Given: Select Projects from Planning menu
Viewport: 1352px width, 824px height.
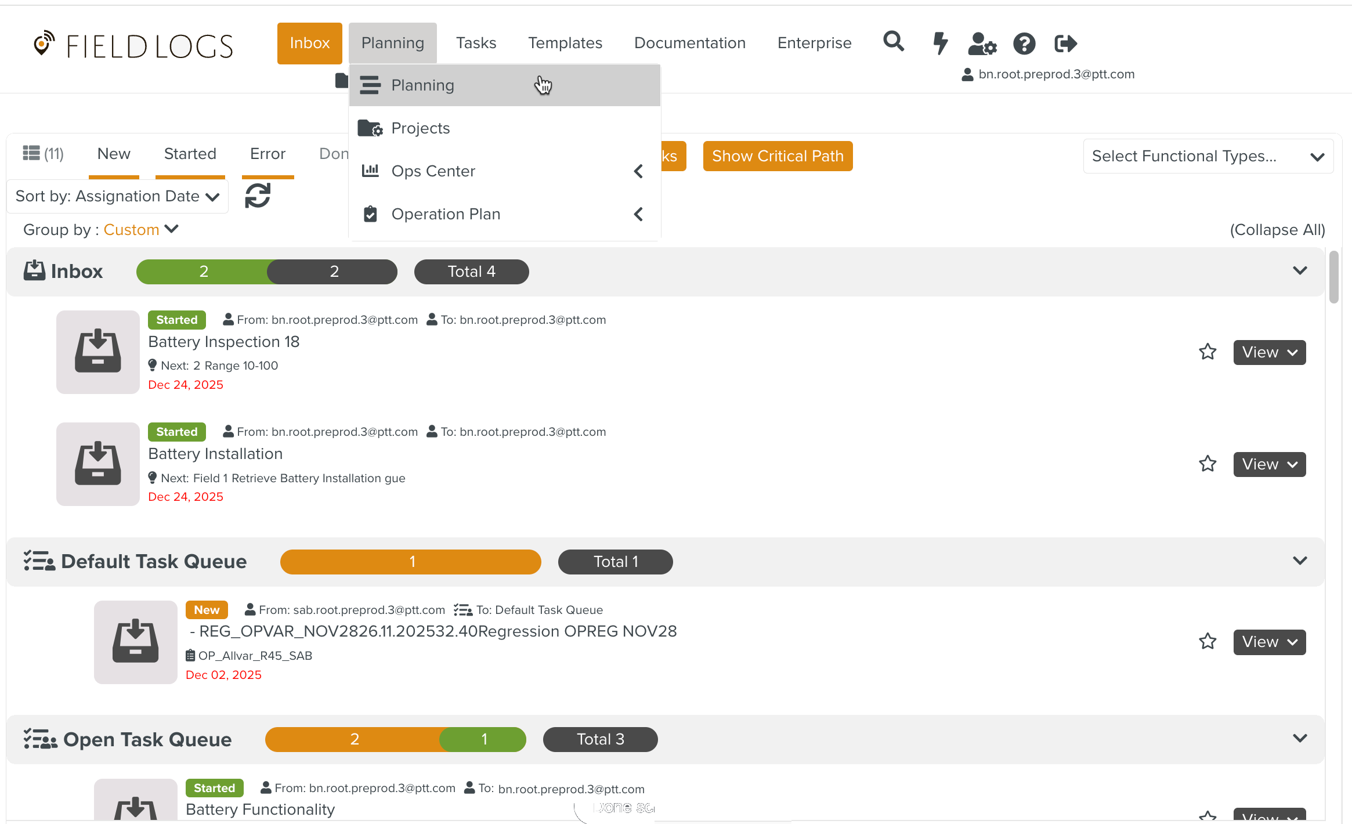Looking at the screenshot, I should pos(420,128).
